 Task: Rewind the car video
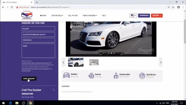[108, 53]
